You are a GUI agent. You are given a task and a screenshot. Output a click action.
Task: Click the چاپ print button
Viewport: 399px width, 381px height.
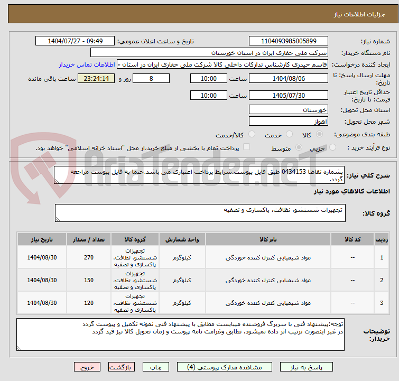[155, 367]
